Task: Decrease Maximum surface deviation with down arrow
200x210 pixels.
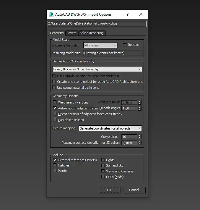Action: (x=140, y=144)
